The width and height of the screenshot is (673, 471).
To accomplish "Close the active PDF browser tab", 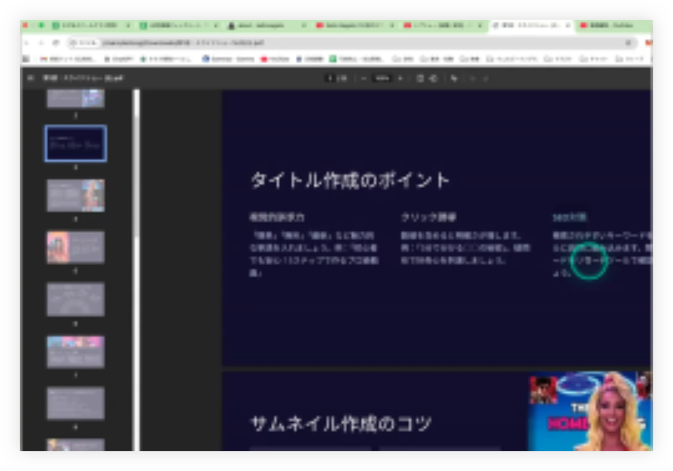I will [x=567, y=26].
